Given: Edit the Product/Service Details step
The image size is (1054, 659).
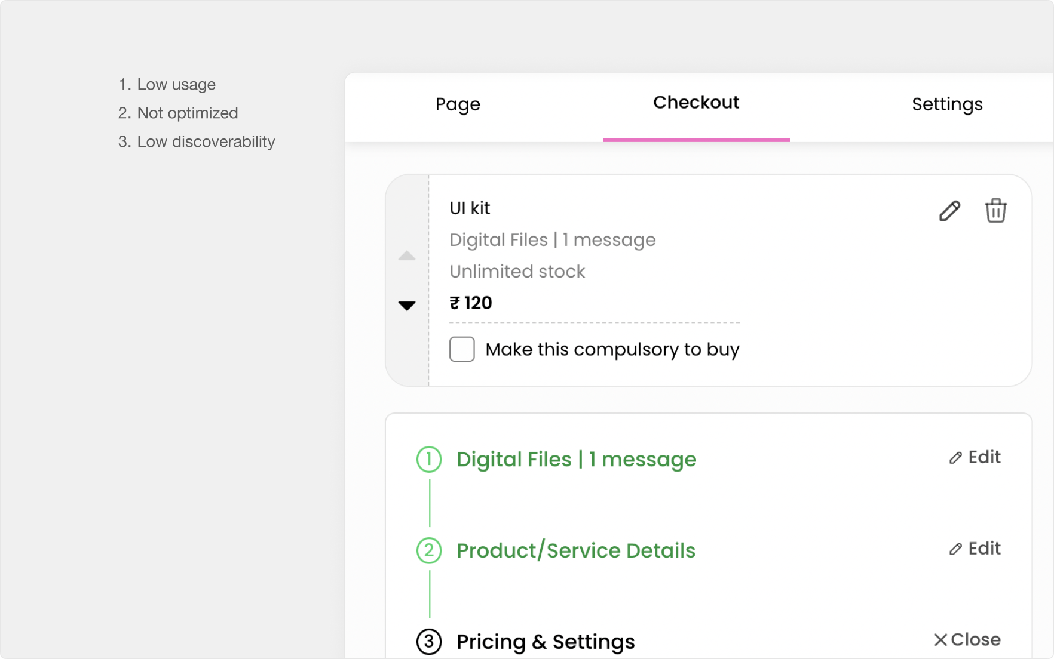Looking at the screenshot, I should coord(975,549).
